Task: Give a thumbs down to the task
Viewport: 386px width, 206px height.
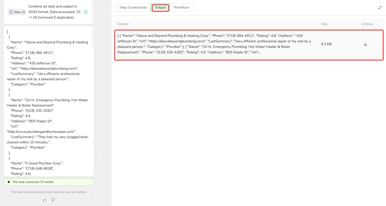Action: [x=53, y=200]
